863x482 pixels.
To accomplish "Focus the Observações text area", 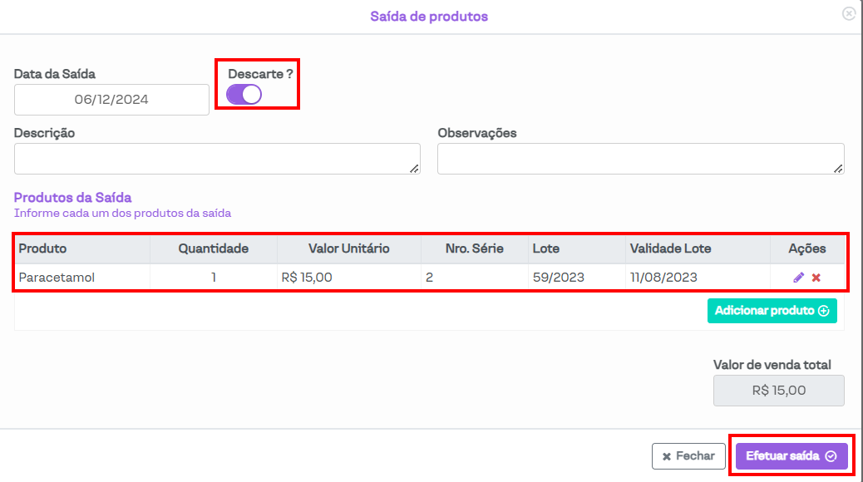I will tap(640, 159).
